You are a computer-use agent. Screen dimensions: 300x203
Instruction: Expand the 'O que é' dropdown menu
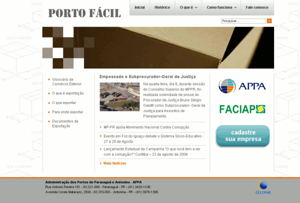188,7
